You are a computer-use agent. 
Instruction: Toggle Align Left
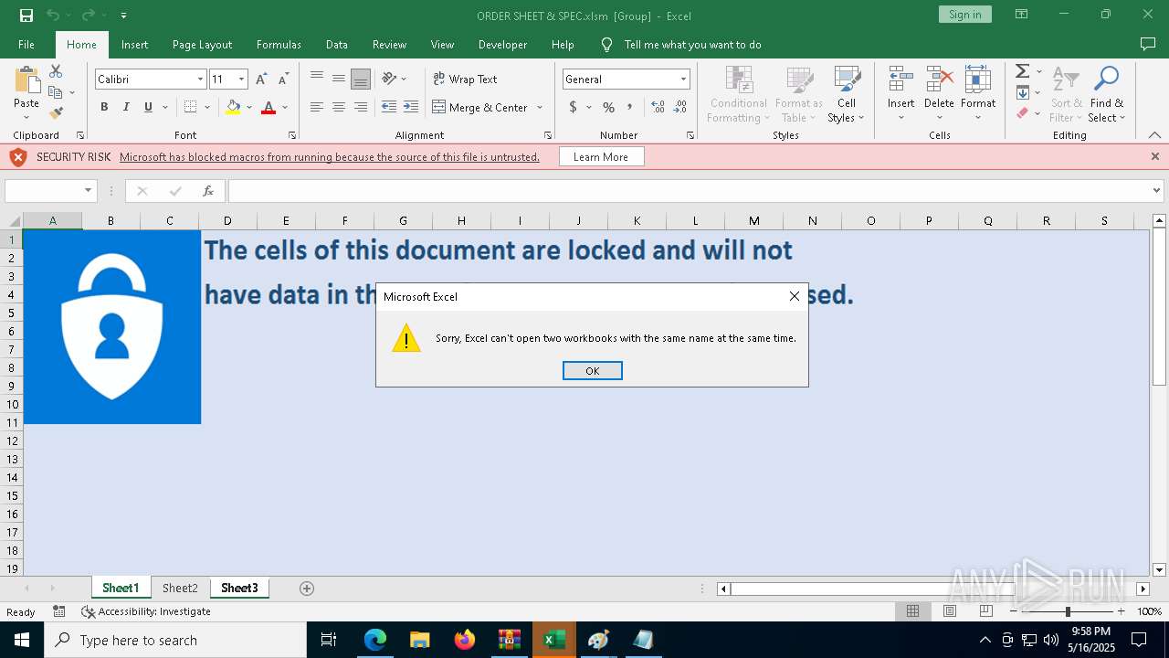tap(317, 107)
